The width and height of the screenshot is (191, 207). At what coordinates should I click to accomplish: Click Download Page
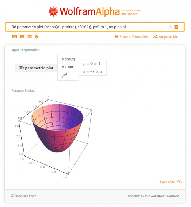25,196
